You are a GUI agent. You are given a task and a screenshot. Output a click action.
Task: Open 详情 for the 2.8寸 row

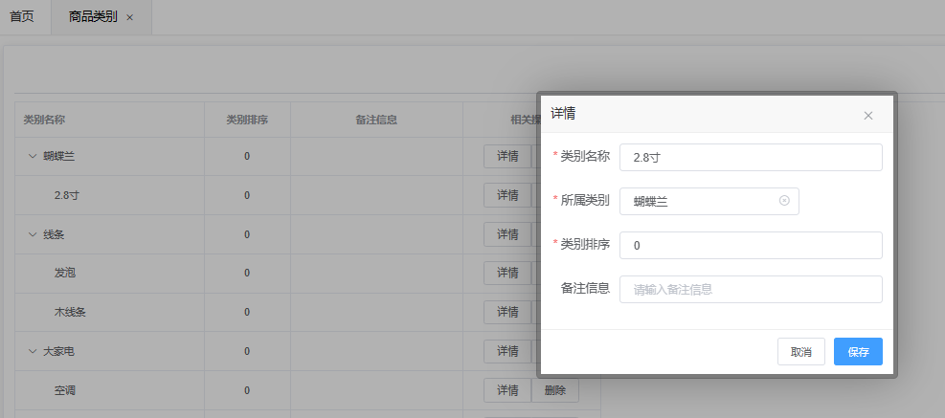(507, 195)
